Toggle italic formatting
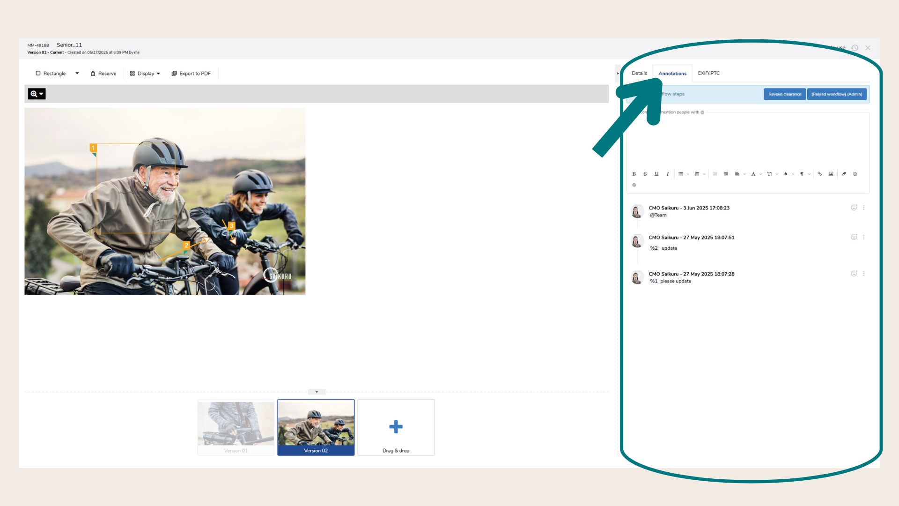Image resolution: width=899 pixels, height=506 pixels. [x=668, y=174]
